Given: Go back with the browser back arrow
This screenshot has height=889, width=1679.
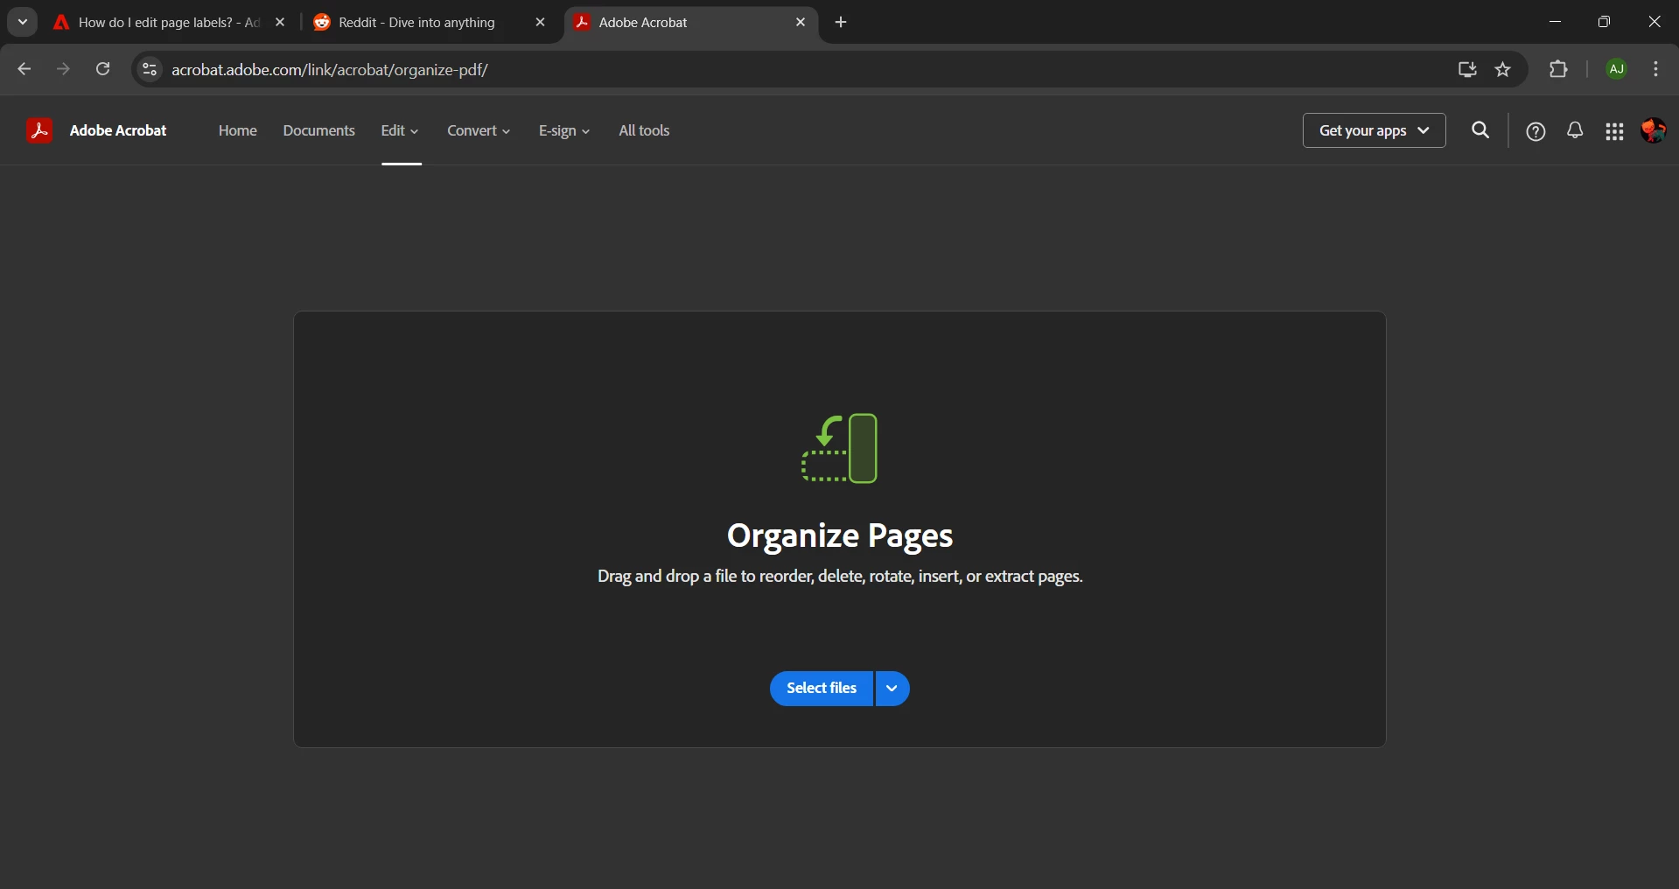Looking at the screenshot, I should coord(24,69).
